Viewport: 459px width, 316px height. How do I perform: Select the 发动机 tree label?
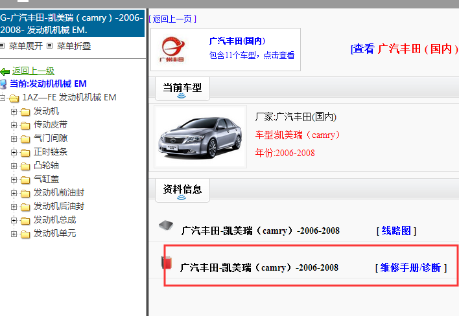(46, 111)
